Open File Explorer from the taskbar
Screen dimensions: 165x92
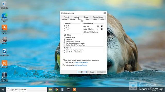coord(51,90)
